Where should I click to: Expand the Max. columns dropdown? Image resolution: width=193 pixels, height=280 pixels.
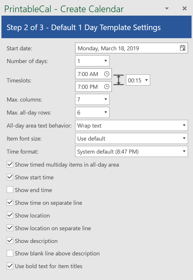coord(92,99)
